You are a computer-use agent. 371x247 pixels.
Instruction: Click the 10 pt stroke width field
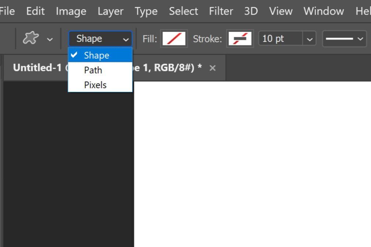281,38
